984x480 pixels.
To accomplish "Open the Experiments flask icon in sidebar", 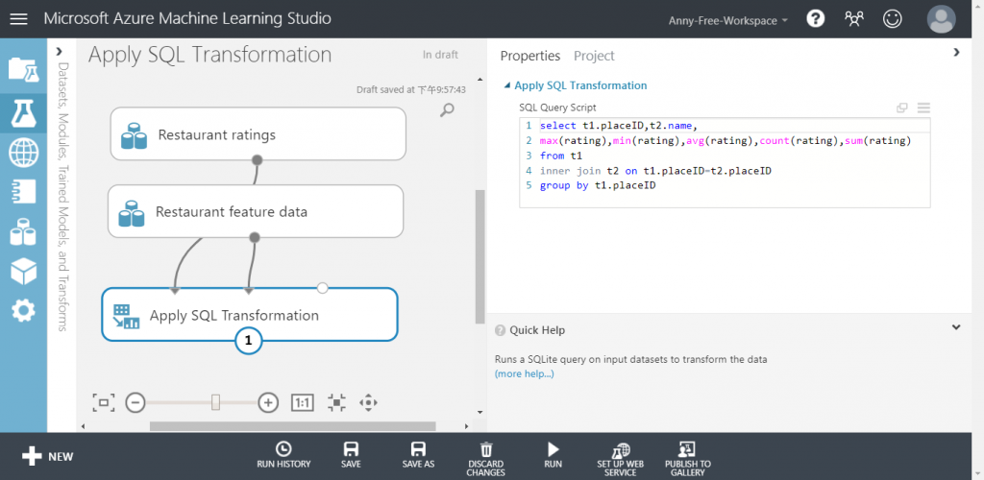I will [23, 114].
